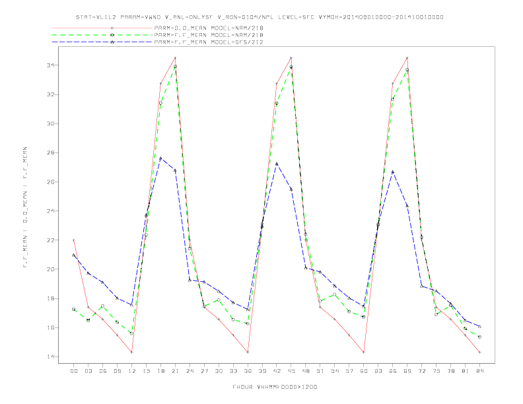
Task: Click forecast hour label 48 on x-axis
Action: point(306,371)
